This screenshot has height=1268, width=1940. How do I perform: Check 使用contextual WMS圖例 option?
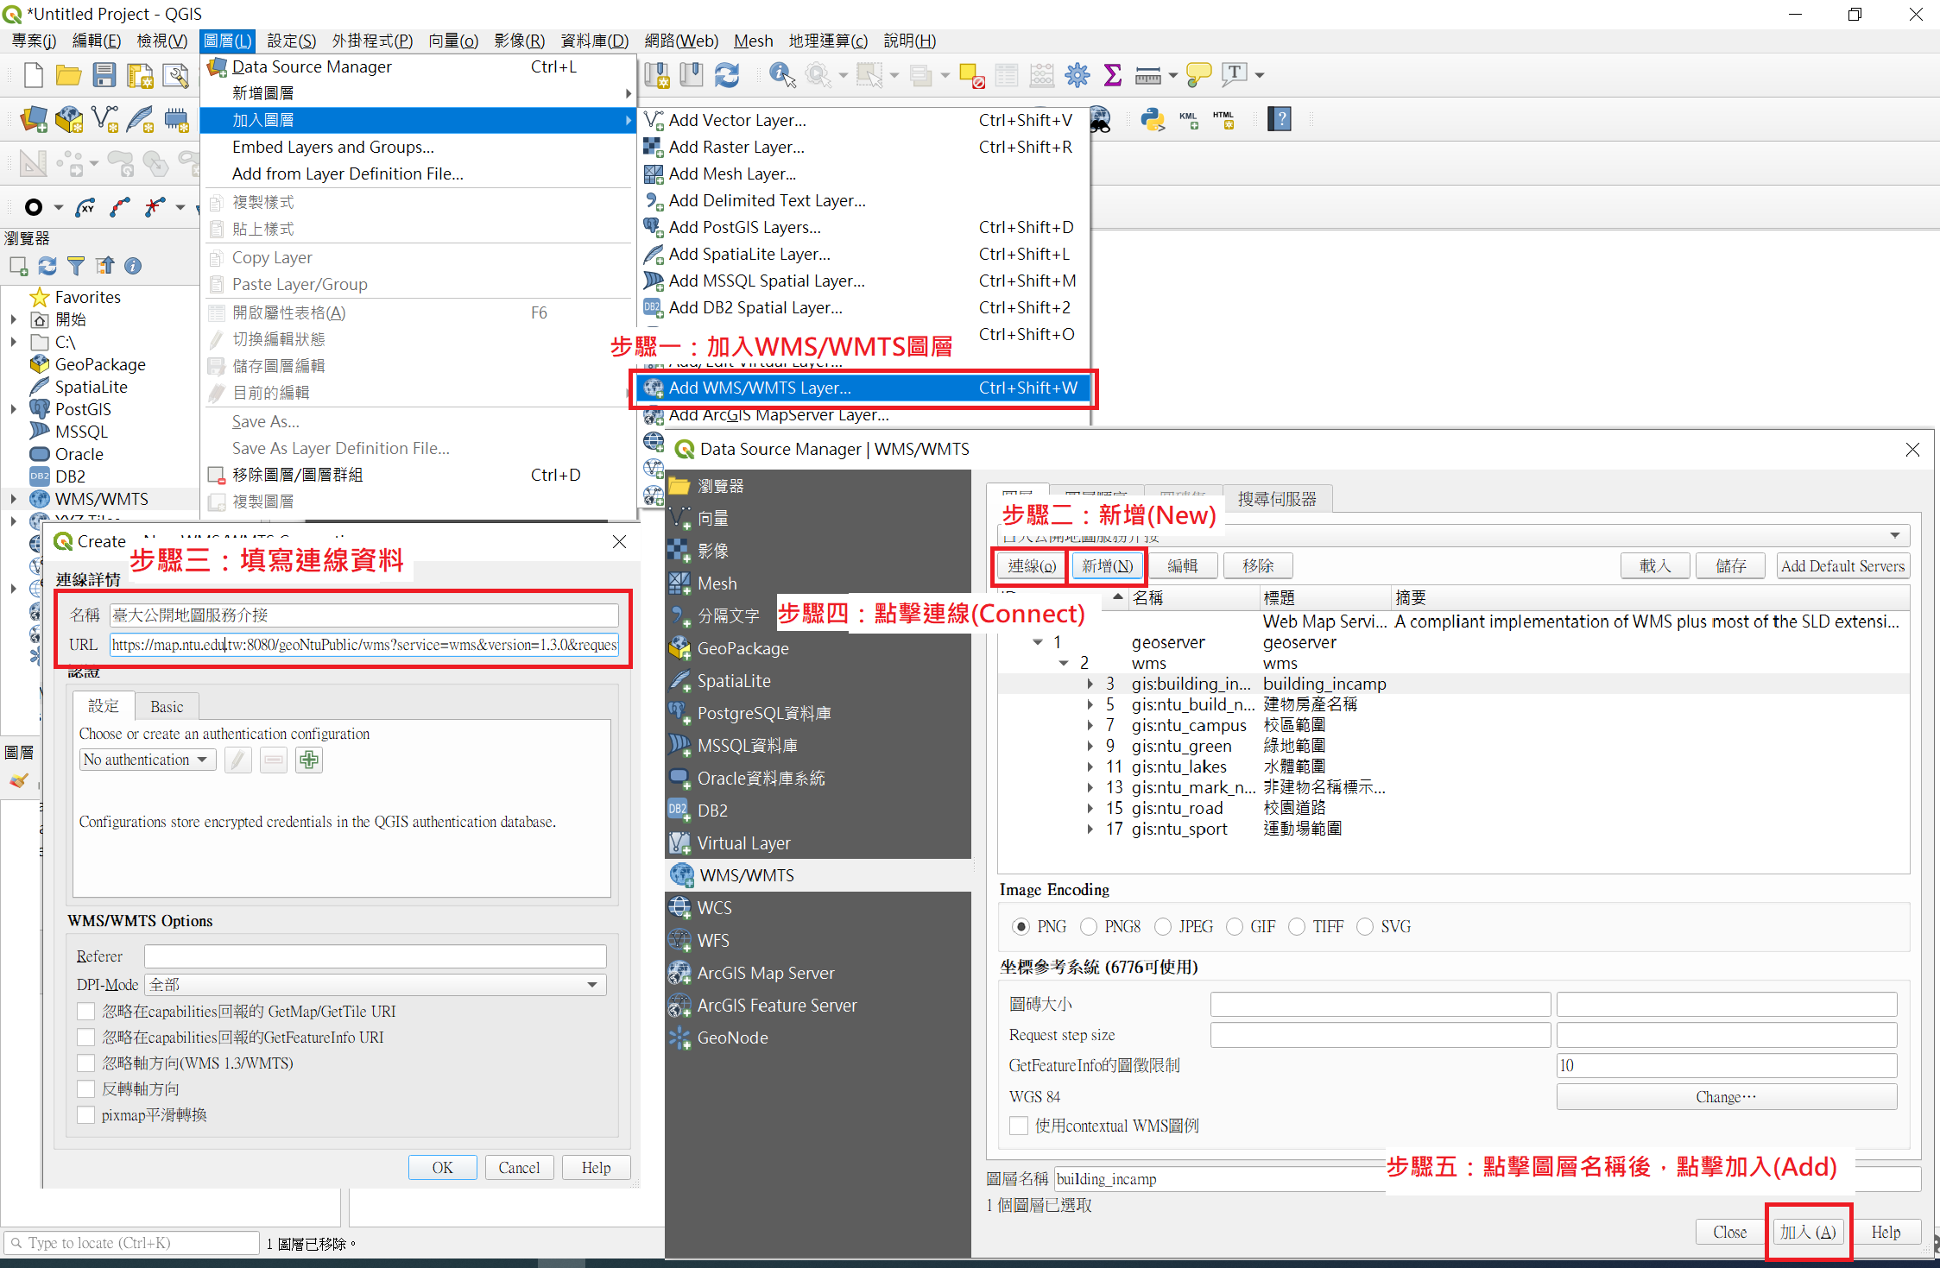(1020, 1126)
